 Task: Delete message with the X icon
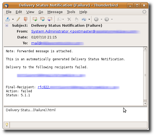(69, 19)
